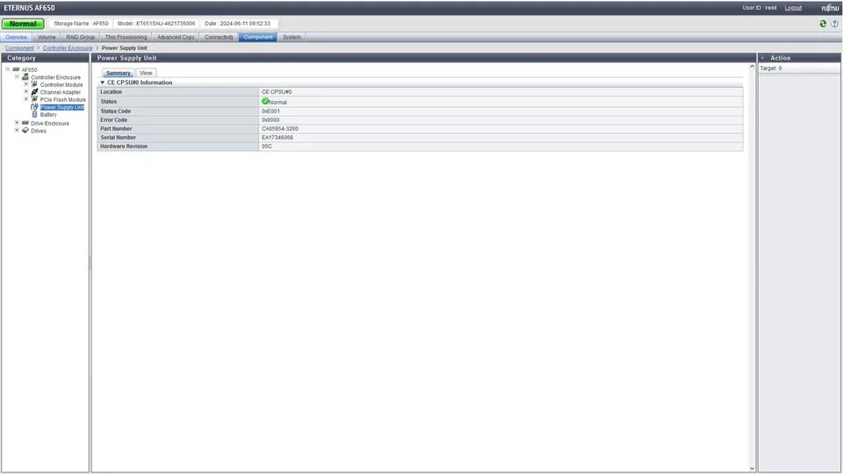Collapse the CE CPSU#0 Information section
Screen dimensions: 843x474
(101, 83)
